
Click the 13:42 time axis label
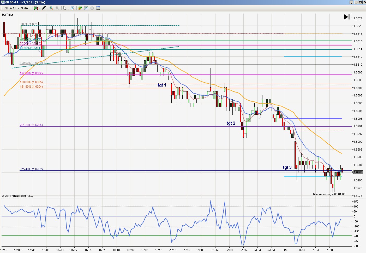(4, 250)
